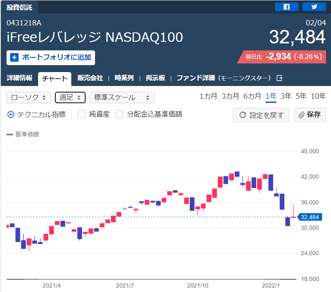Screen dimensions: 331x292
Task: Open the 標準スケール scale dropdown
Action: pos(122,97)
